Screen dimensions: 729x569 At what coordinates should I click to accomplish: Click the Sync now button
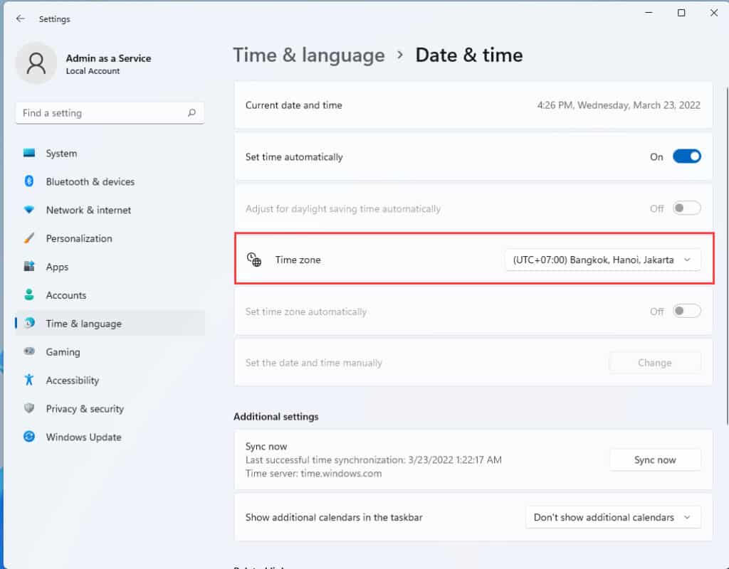point(654,459)
